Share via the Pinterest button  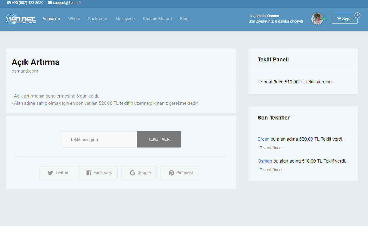point(179,173)
